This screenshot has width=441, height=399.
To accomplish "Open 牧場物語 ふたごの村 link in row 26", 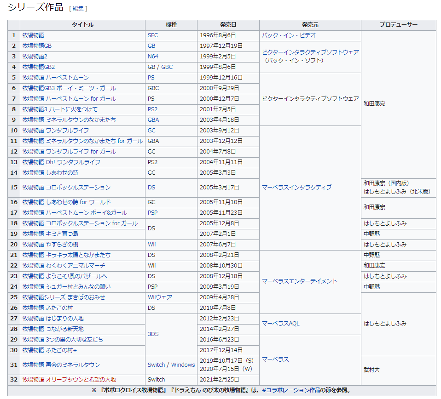I will click(47, 308).
